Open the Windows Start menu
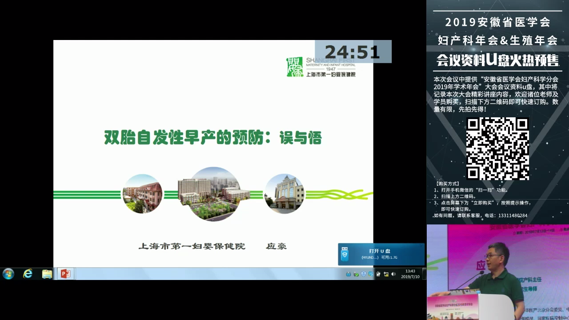The width and height of the screenshot is (569, 320). tap(8, 274)
